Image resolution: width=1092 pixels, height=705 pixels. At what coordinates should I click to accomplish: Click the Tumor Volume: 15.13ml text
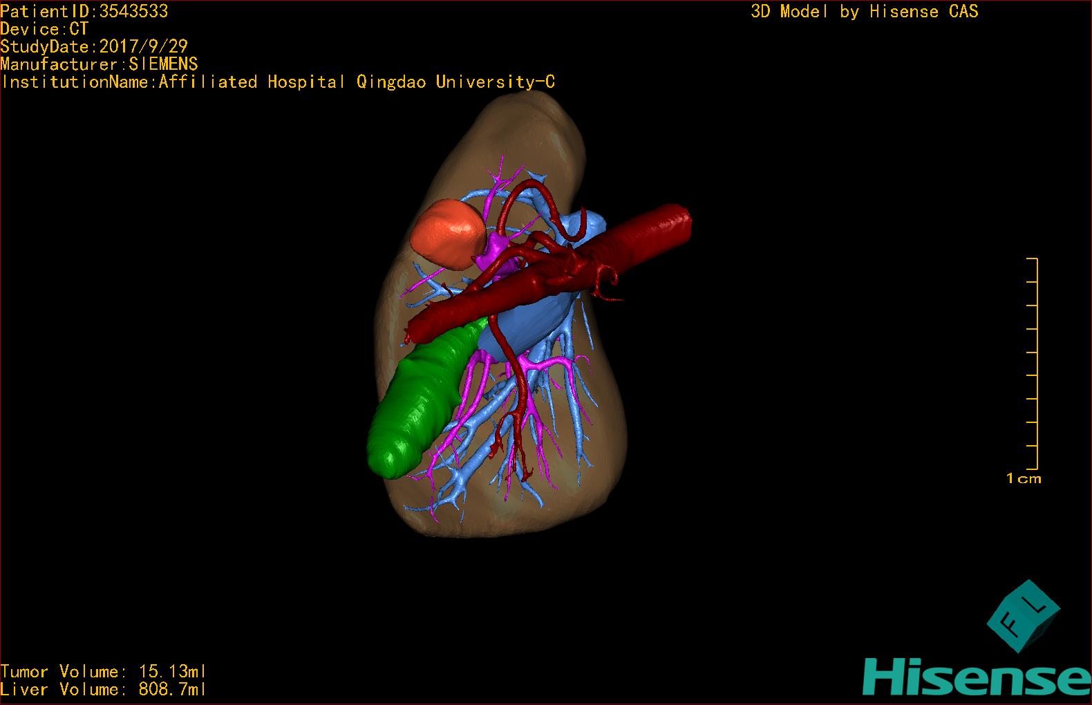(x=103, y=671)
